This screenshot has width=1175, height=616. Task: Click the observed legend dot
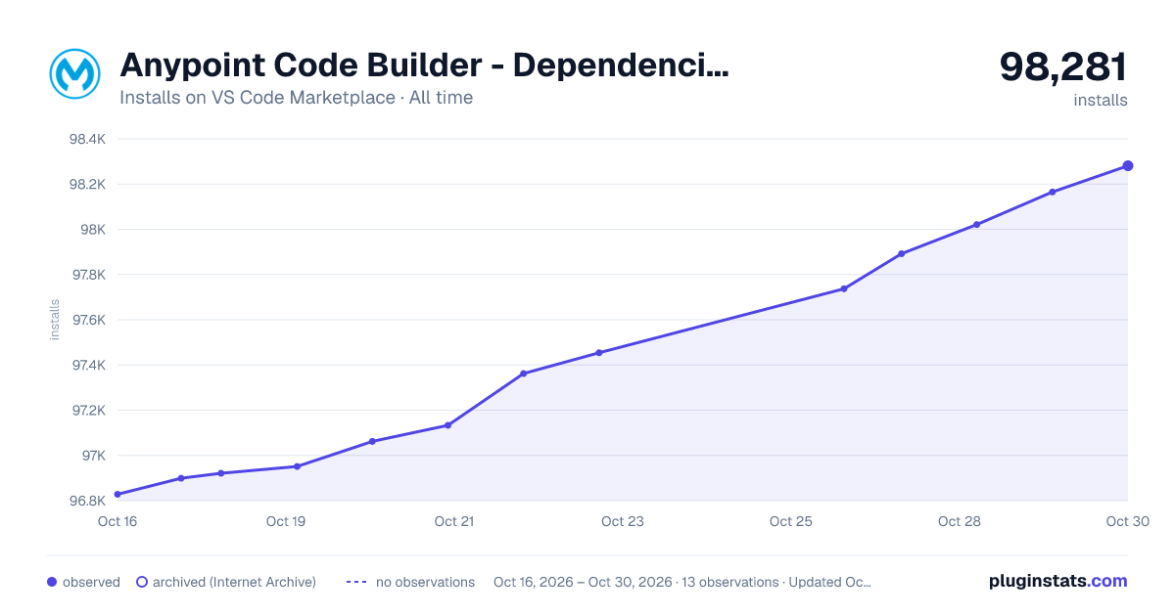[x=52, y=582]
